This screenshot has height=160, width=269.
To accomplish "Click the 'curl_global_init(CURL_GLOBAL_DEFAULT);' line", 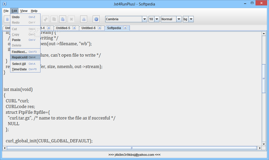I will (49, 141).
